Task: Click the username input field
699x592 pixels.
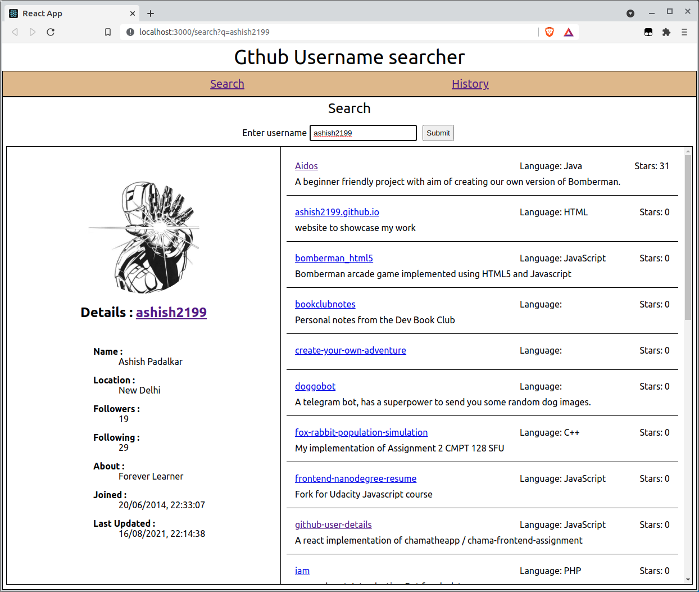Action: [363, 133]
